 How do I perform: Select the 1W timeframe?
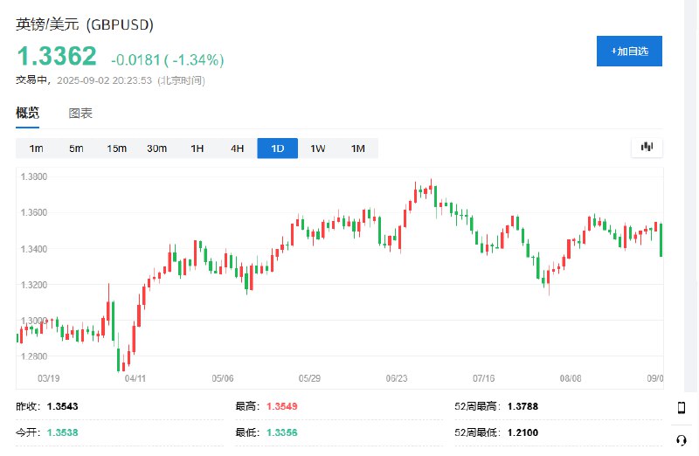(x=318, y=149)
